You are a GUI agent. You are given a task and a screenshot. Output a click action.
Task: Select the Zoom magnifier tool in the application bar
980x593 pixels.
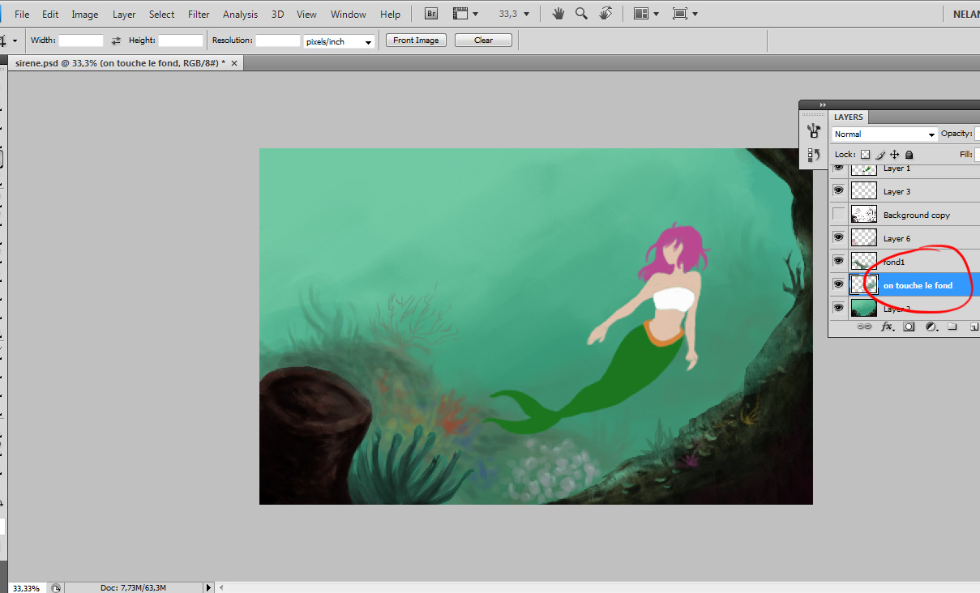[581, 14]
